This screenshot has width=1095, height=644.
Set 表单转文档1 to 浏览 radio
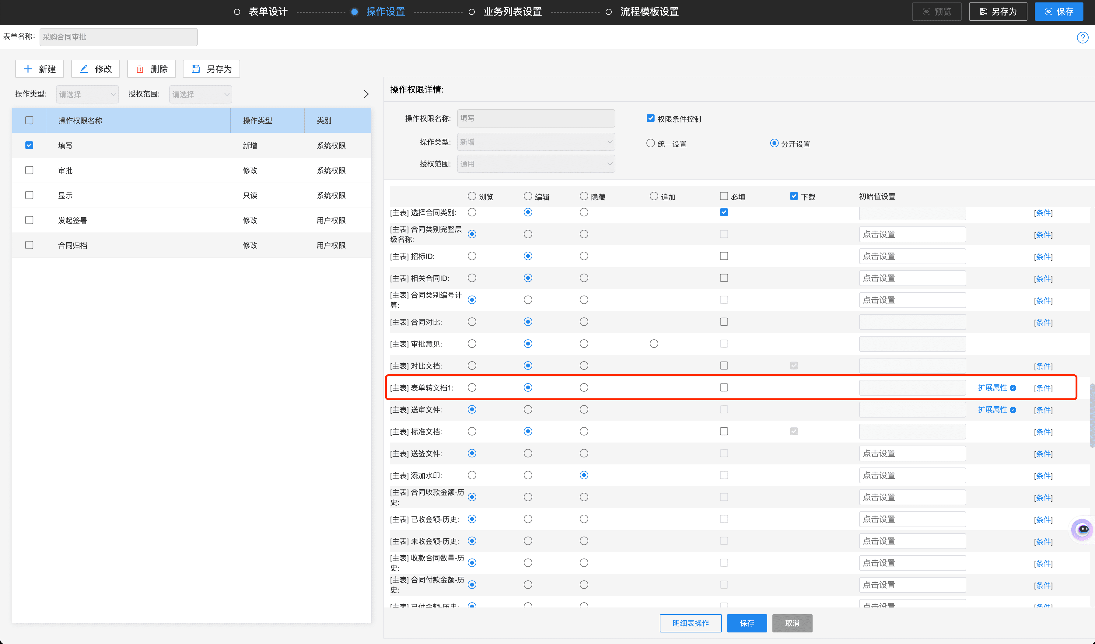[x=472, y=388]
